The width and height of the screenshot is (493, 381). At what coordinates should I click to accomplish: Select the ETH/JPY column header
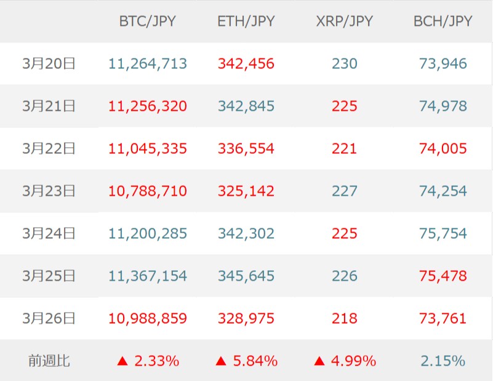[246, 22]
